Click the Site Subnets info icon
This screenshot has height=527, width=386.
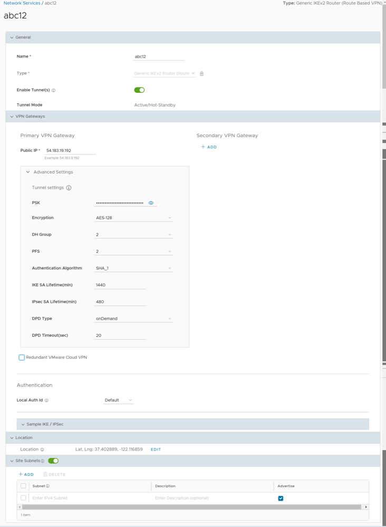(43, 461)
